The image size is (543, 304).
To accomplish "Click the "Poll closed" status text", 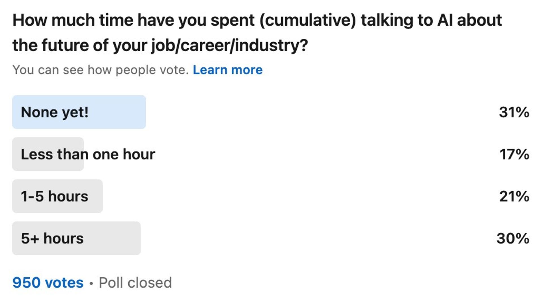I will (x=135, y=283).
